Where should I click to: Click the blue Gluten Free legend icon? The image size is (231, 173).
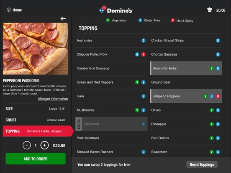[x=140, y=20]
